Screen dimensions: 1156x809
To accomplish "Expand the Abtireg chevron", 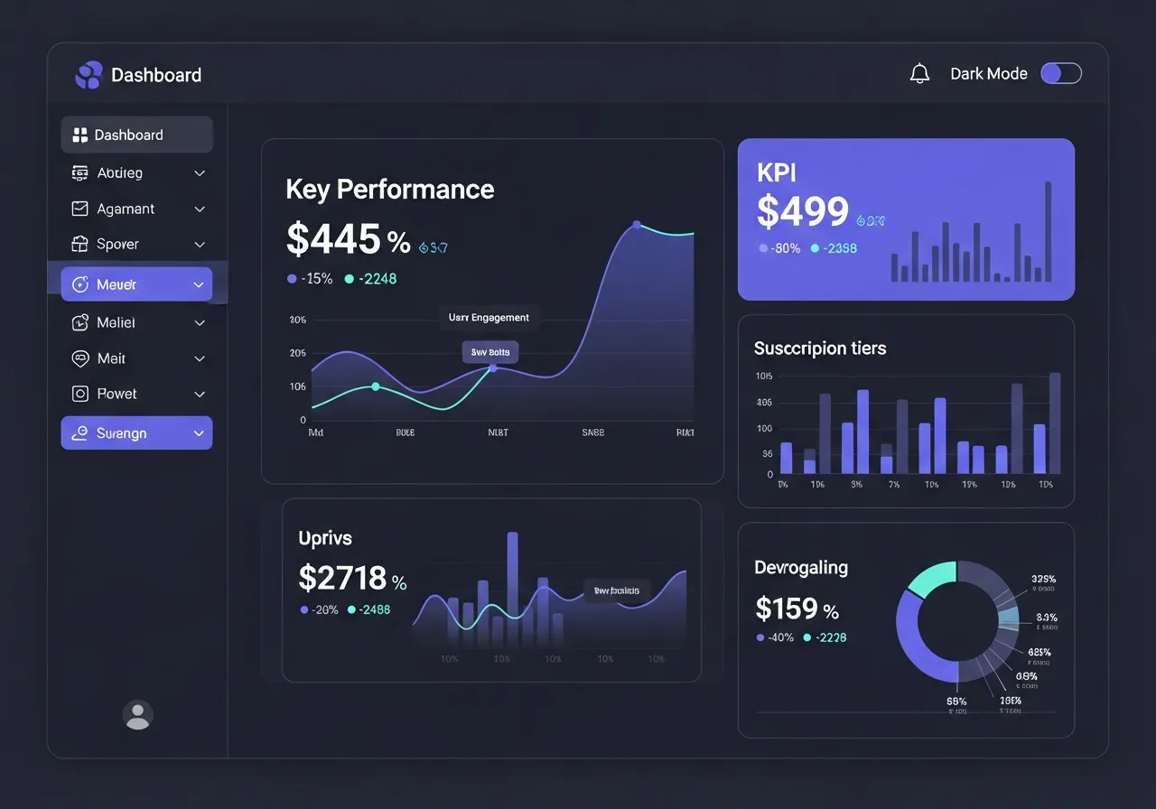I will tap(200, 173).
